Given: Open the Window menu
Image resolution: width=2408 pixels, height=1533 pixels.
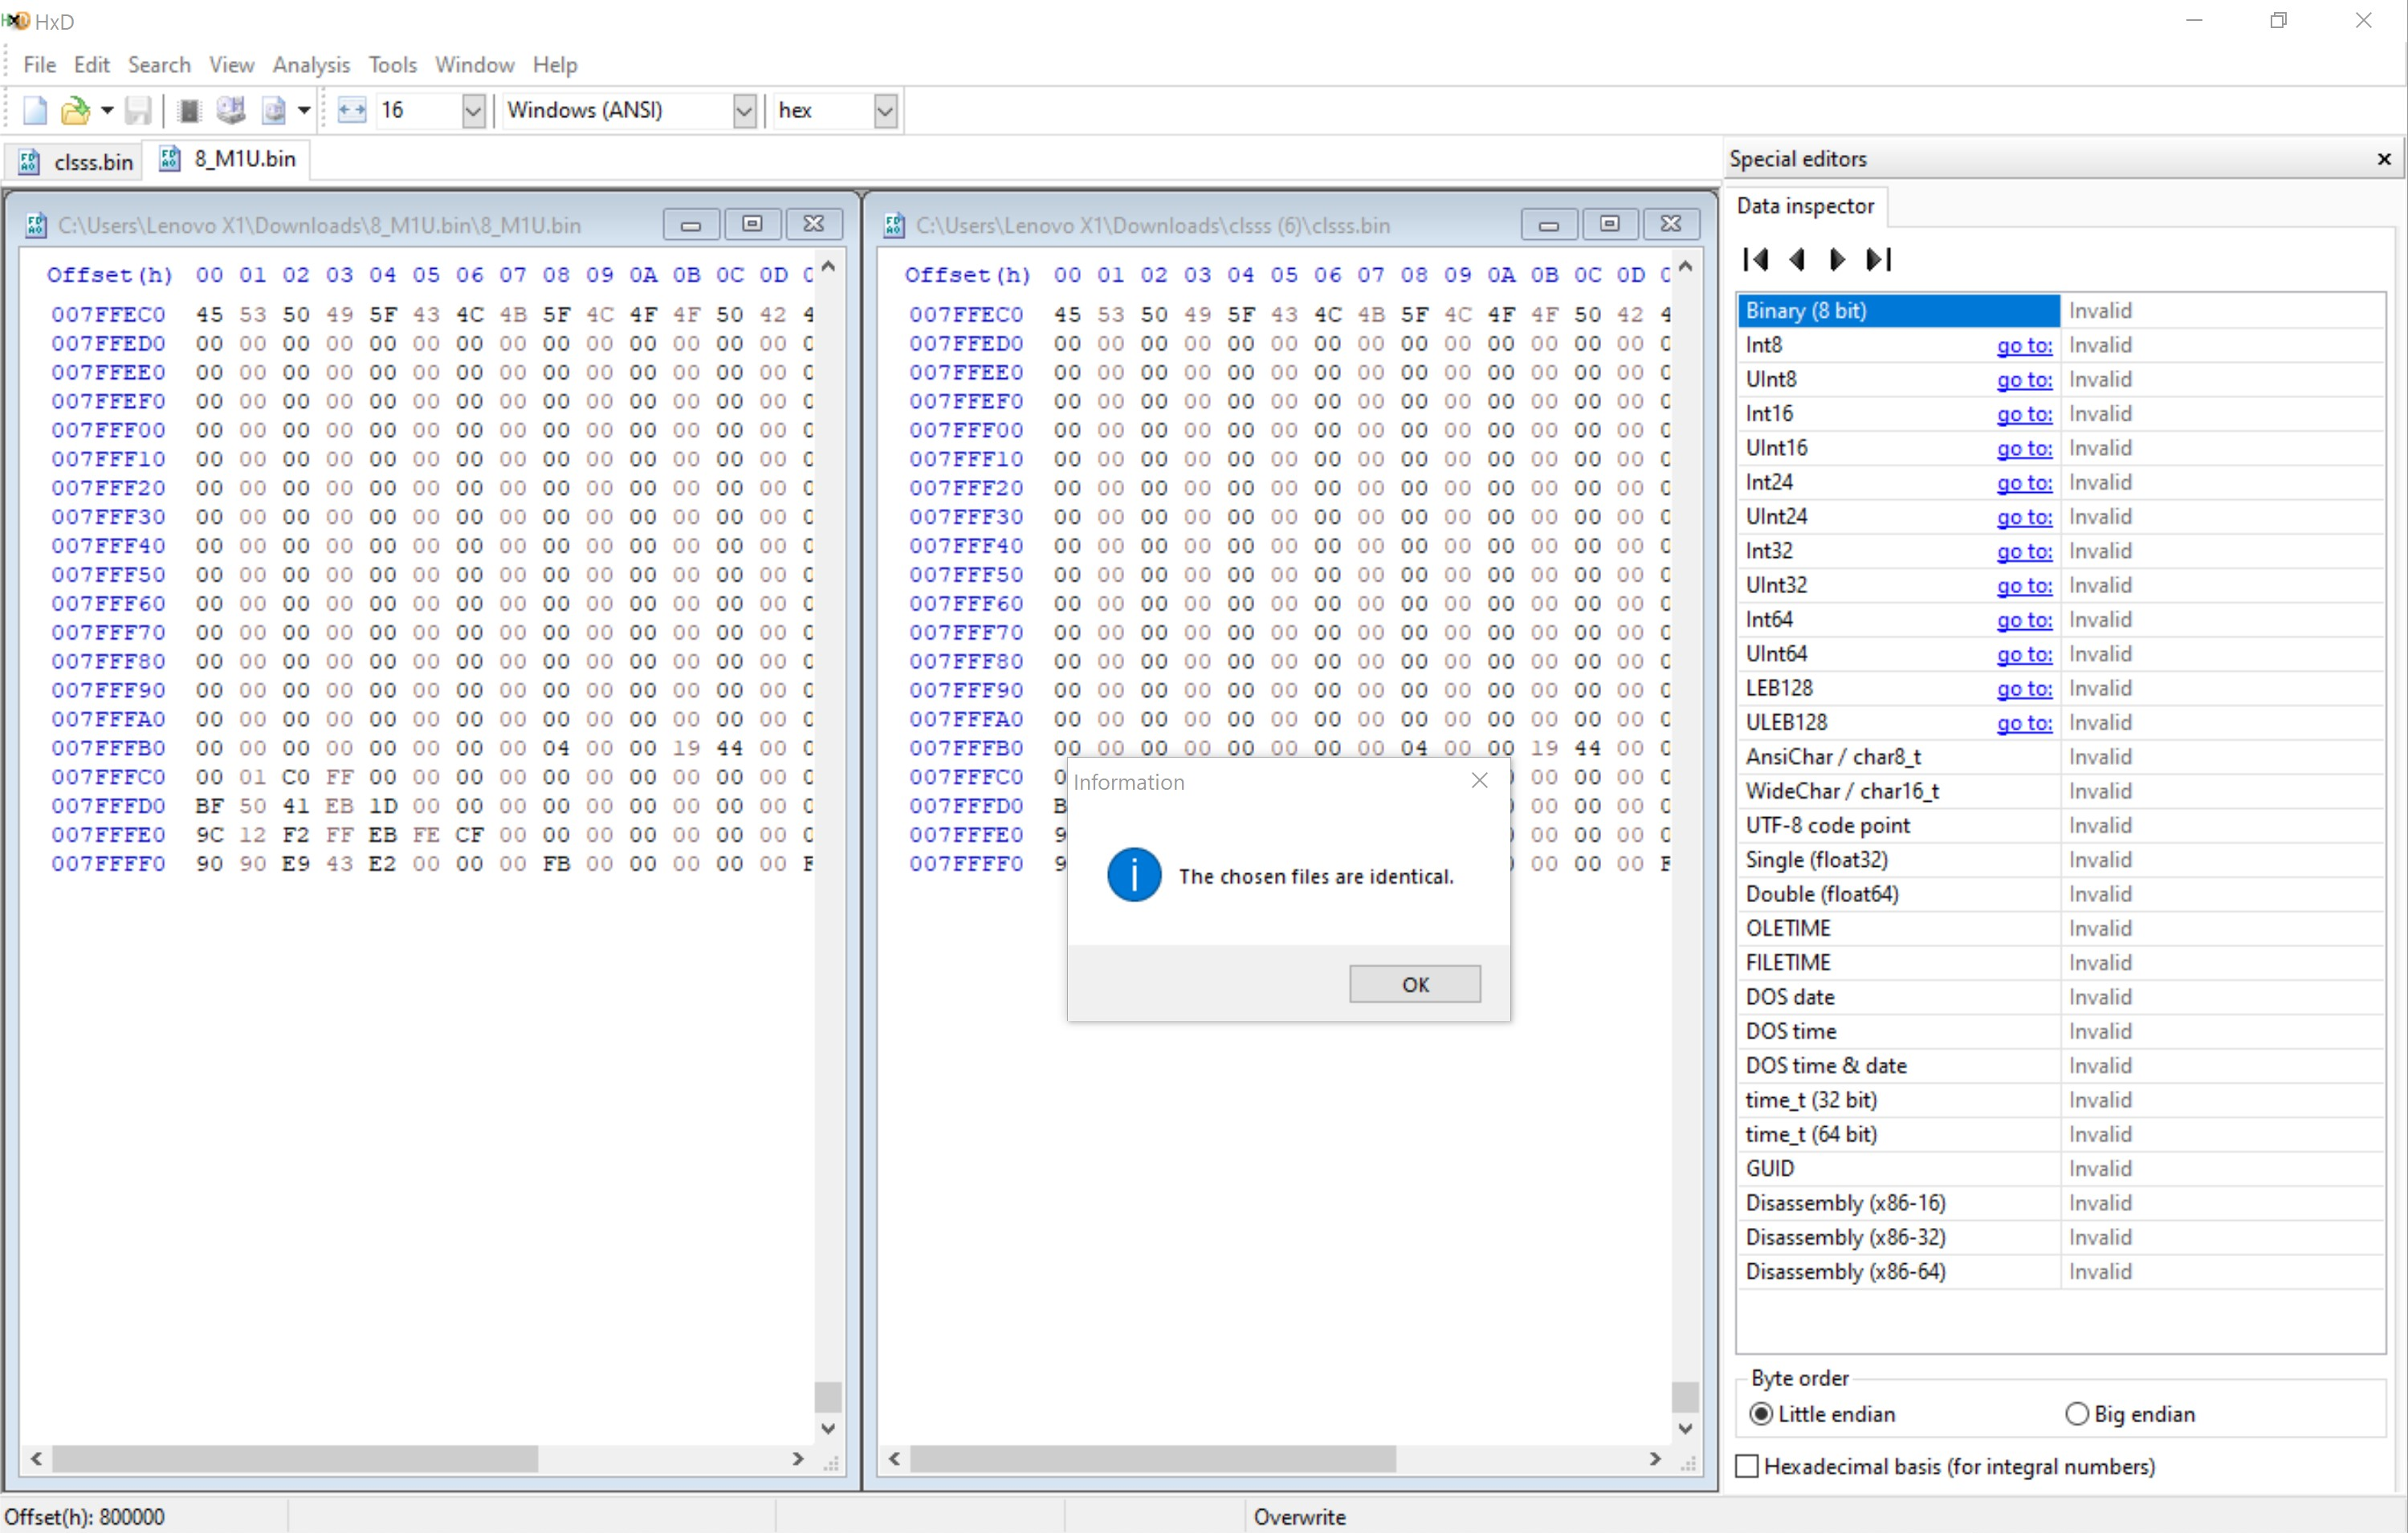Looking at the screenshot, I should click(x=474, y=65).
